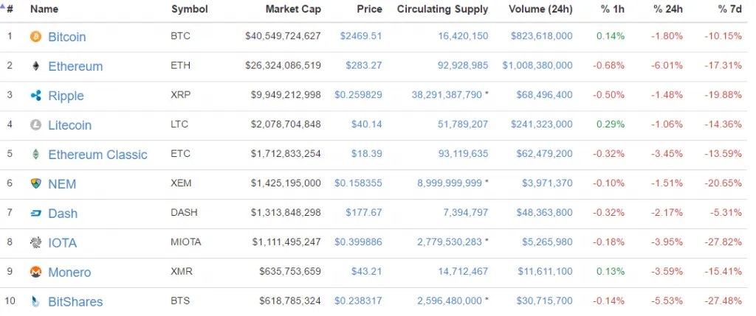Click the IOTA logo icon

point(35,243)
